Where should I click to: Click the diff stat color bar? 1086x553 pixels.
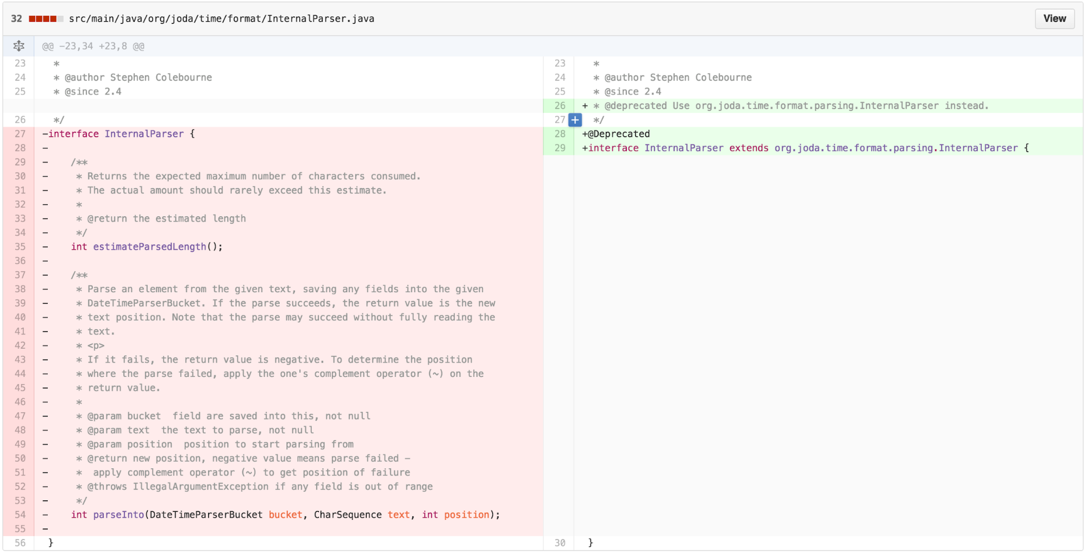click(46, 18)
